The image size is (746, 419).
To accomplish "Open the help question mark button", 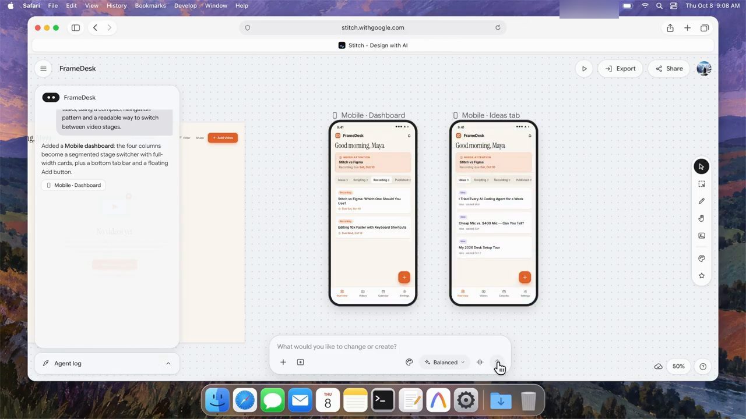I will 703,367.
